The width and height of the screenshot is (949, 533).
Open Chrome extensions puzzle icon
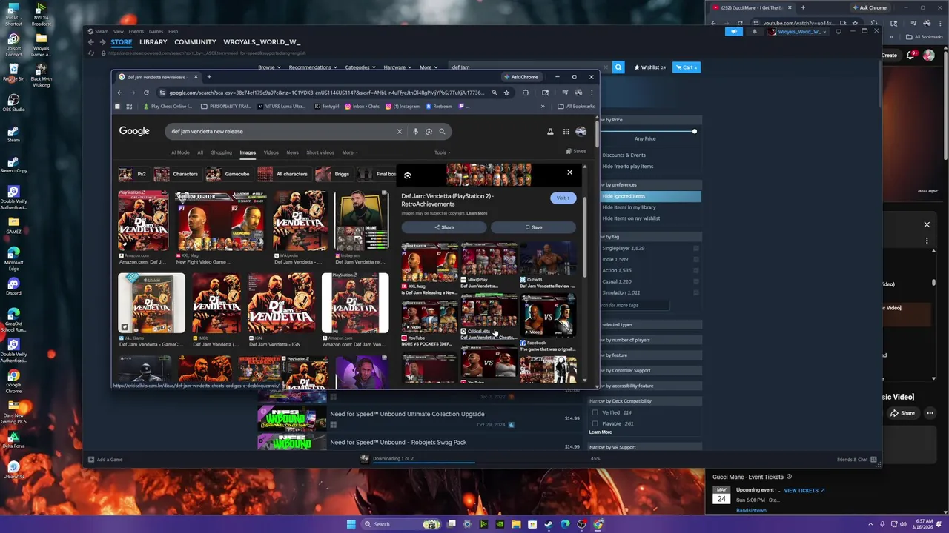click(x=526, y=93)
